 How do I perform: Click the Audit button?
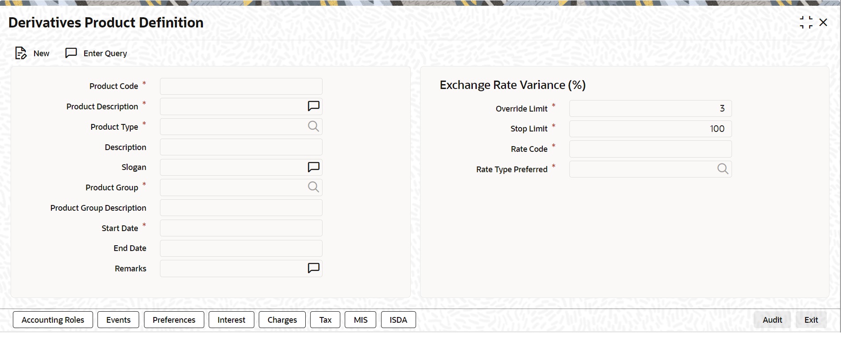coord(772,320)
